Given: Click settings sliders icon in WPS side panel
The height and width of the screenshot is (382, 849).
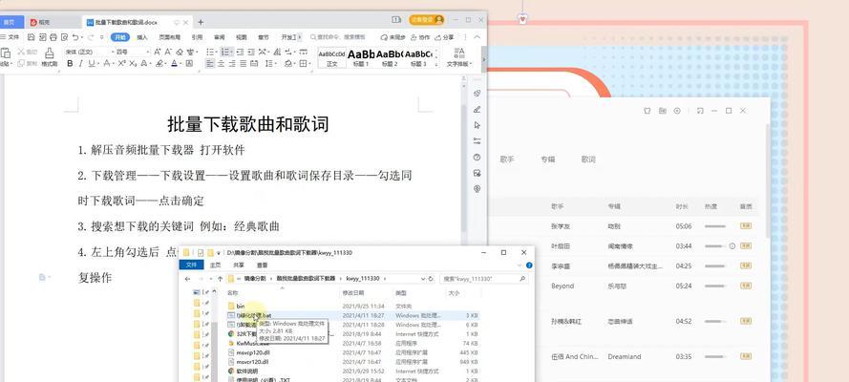Looking at the screenshot, I should [x=477, y=141].
